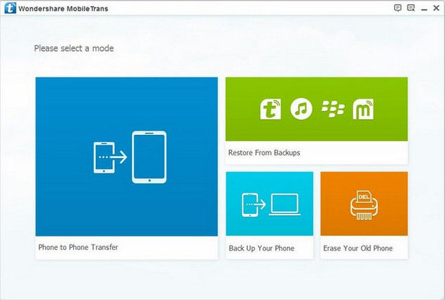The height and width of the screenshot is (300, 445).
Task: Open the Phone to Phone Transfer tile
Action: pyautogui.click(x=127, y=168)
